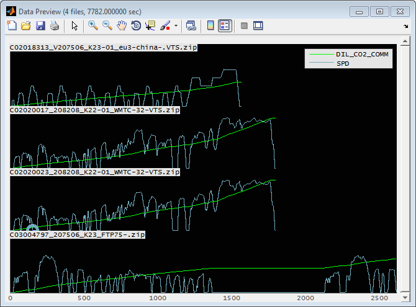The height and width of the screenshot is (307, 416).
Task: Click the scrollbar down arrow
Action: click(405, 298)
